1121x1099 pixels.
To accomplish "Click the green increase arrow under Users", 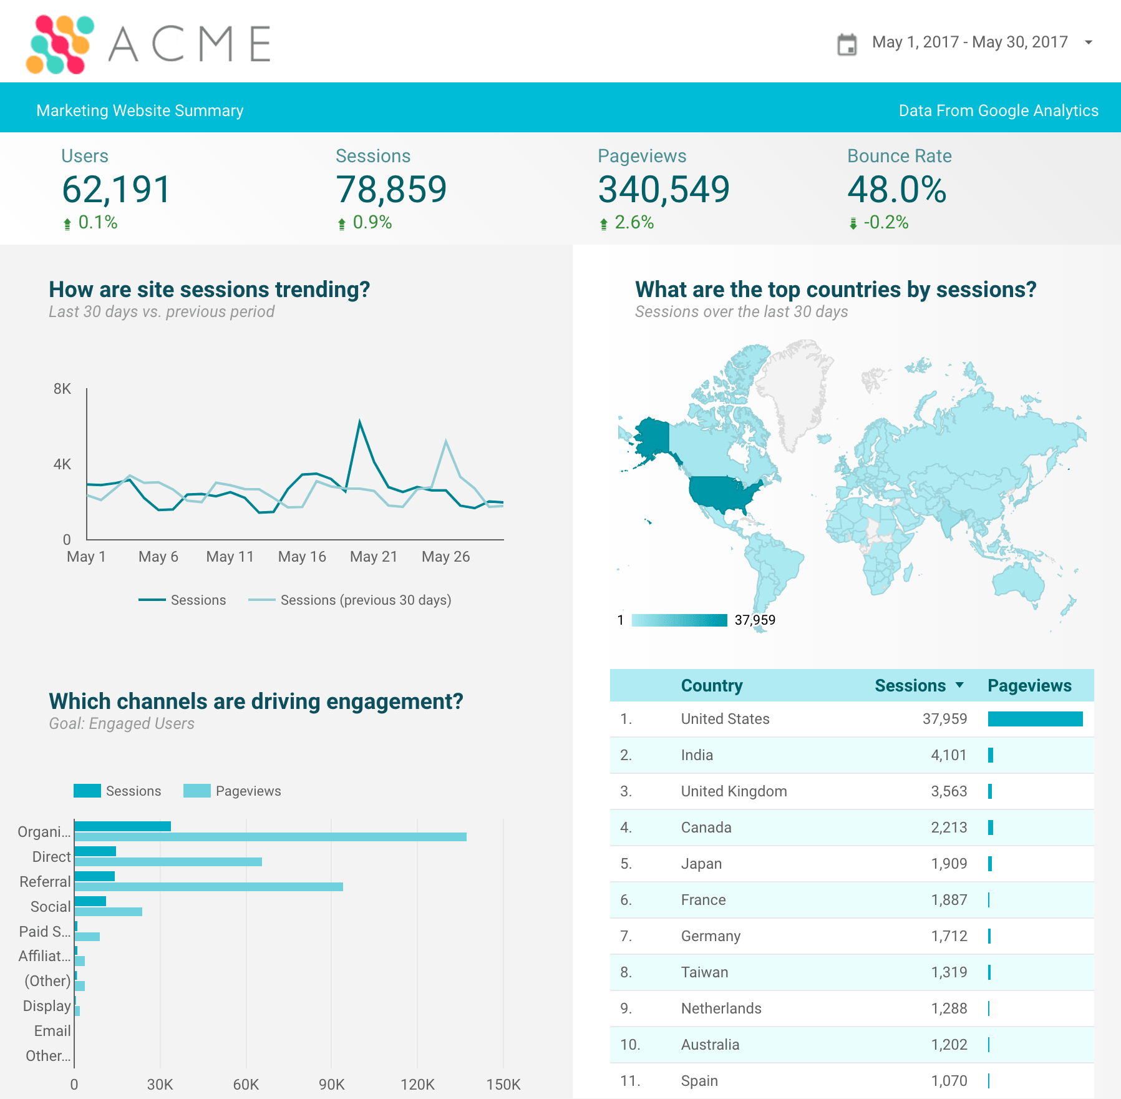I will tap(67, 222).
